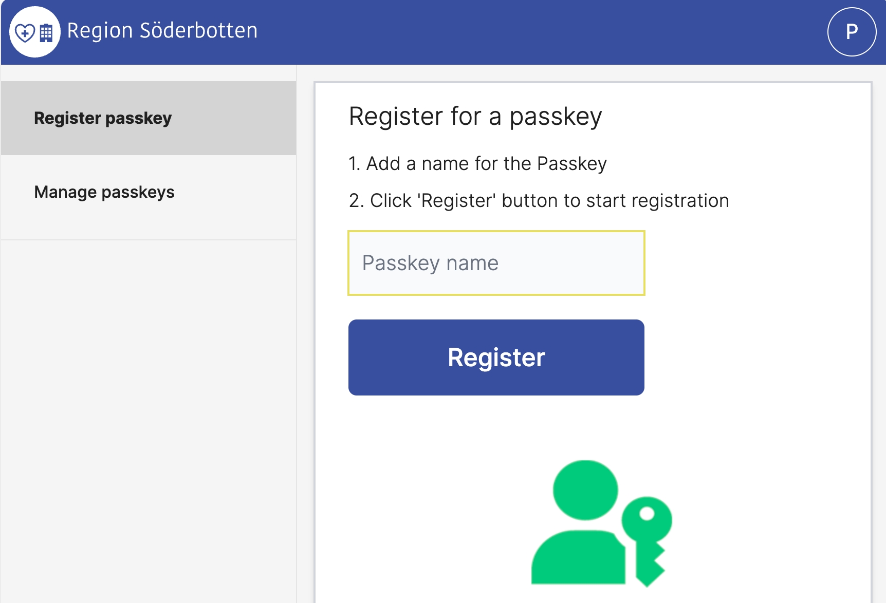
Task: Click the heart icon in the header logo
Action: [x=25, y=33]
